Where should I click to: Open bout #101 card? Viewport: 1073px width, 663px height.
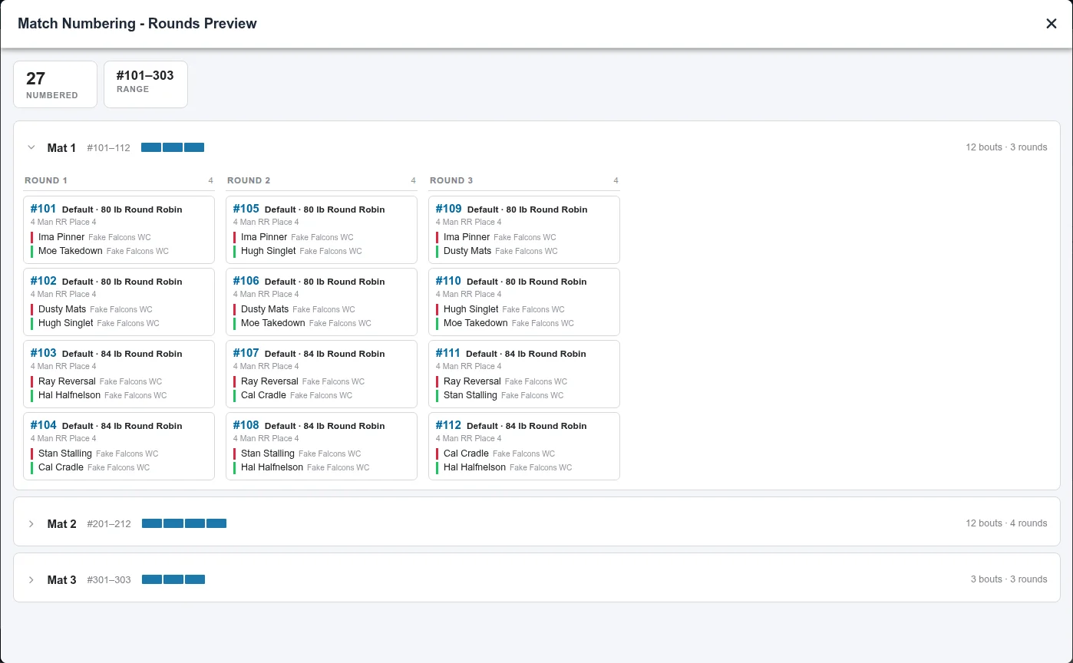[119, 229]
